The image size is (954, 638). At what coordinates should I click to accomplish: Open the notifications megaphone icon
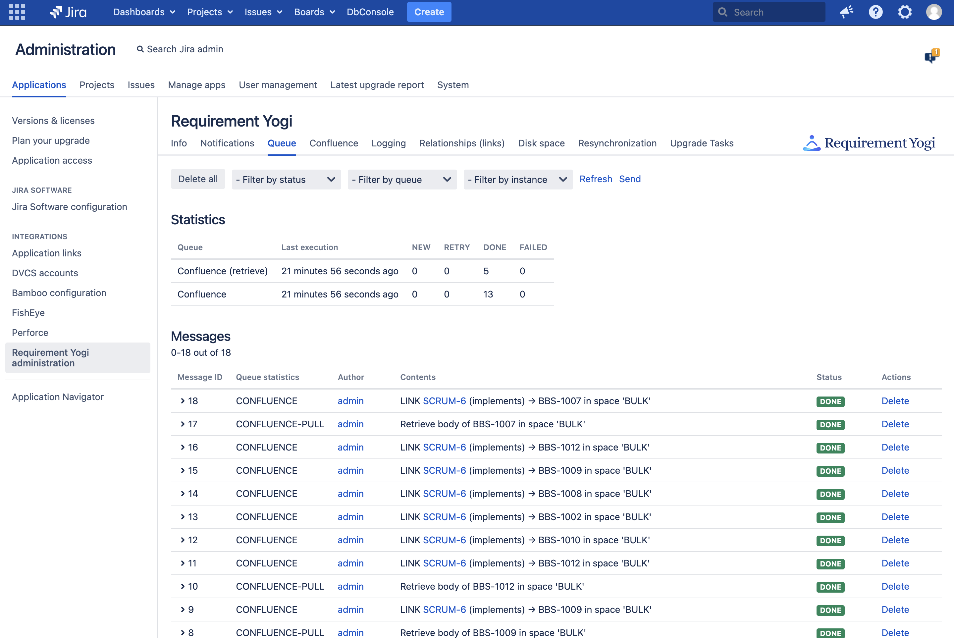846,12
